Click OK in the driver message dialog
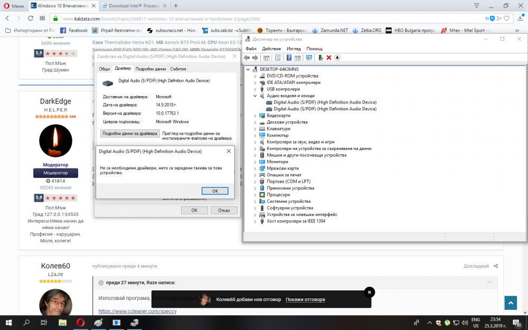 coord(215,191)
